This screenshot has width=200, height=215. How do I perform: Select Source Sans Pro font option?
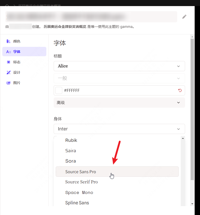[117, 171]
